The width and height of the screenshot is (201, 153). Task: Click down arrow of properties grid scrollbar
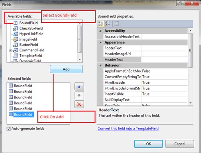[x=190, y=103]
